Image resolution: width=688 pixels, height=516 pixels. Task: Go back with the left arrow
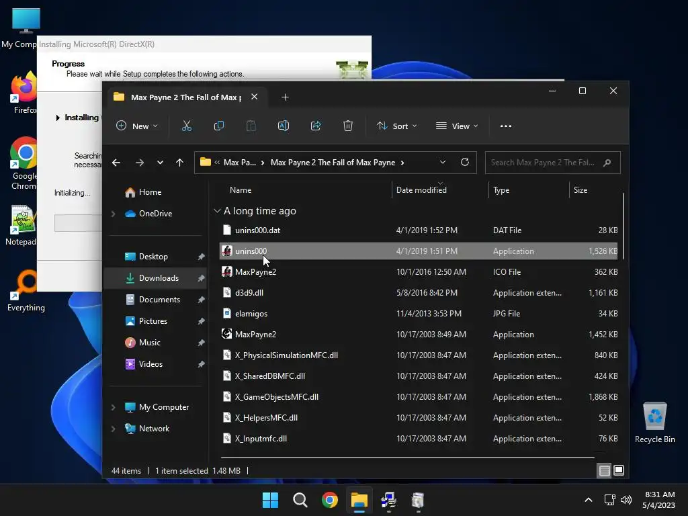[x=116, y=163]
